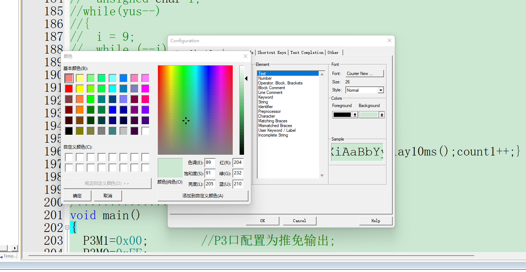Open the "Other" configuration tab
The image size is (526, 272).
click(333, 52)
